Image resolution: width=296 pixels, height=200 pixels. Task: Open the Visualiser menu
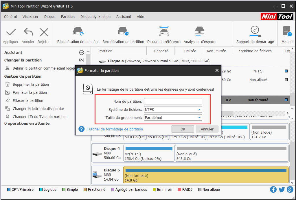[30, 16]
